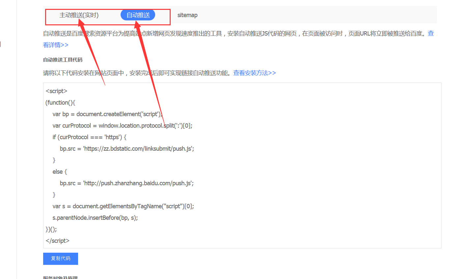The width and height of the screenshot is (452, 279).
Task: Switch to the 主动推送(实时) tab
Action: click(79, 15)
